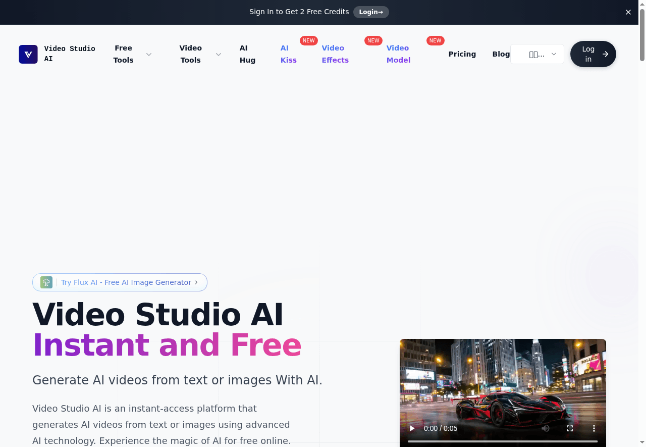Click the Login button in the top banner
Viewport: 646px width, 447px height.
(x=371, y=12)
